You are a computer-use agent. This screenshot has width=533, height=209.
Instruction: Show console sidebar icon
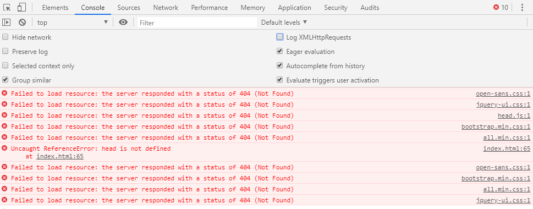click(x=6, y=23)
